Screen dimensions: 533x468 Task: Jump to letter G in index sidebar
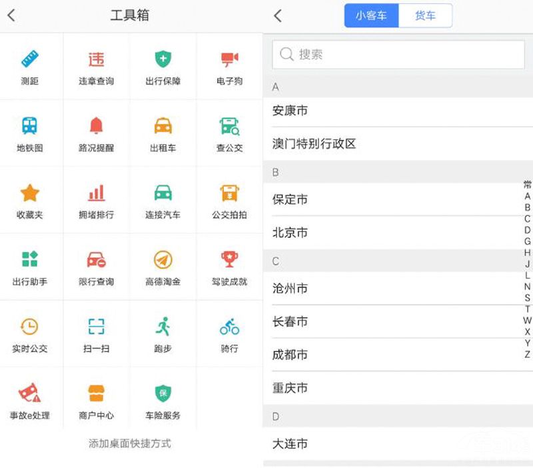coord(527,241)
